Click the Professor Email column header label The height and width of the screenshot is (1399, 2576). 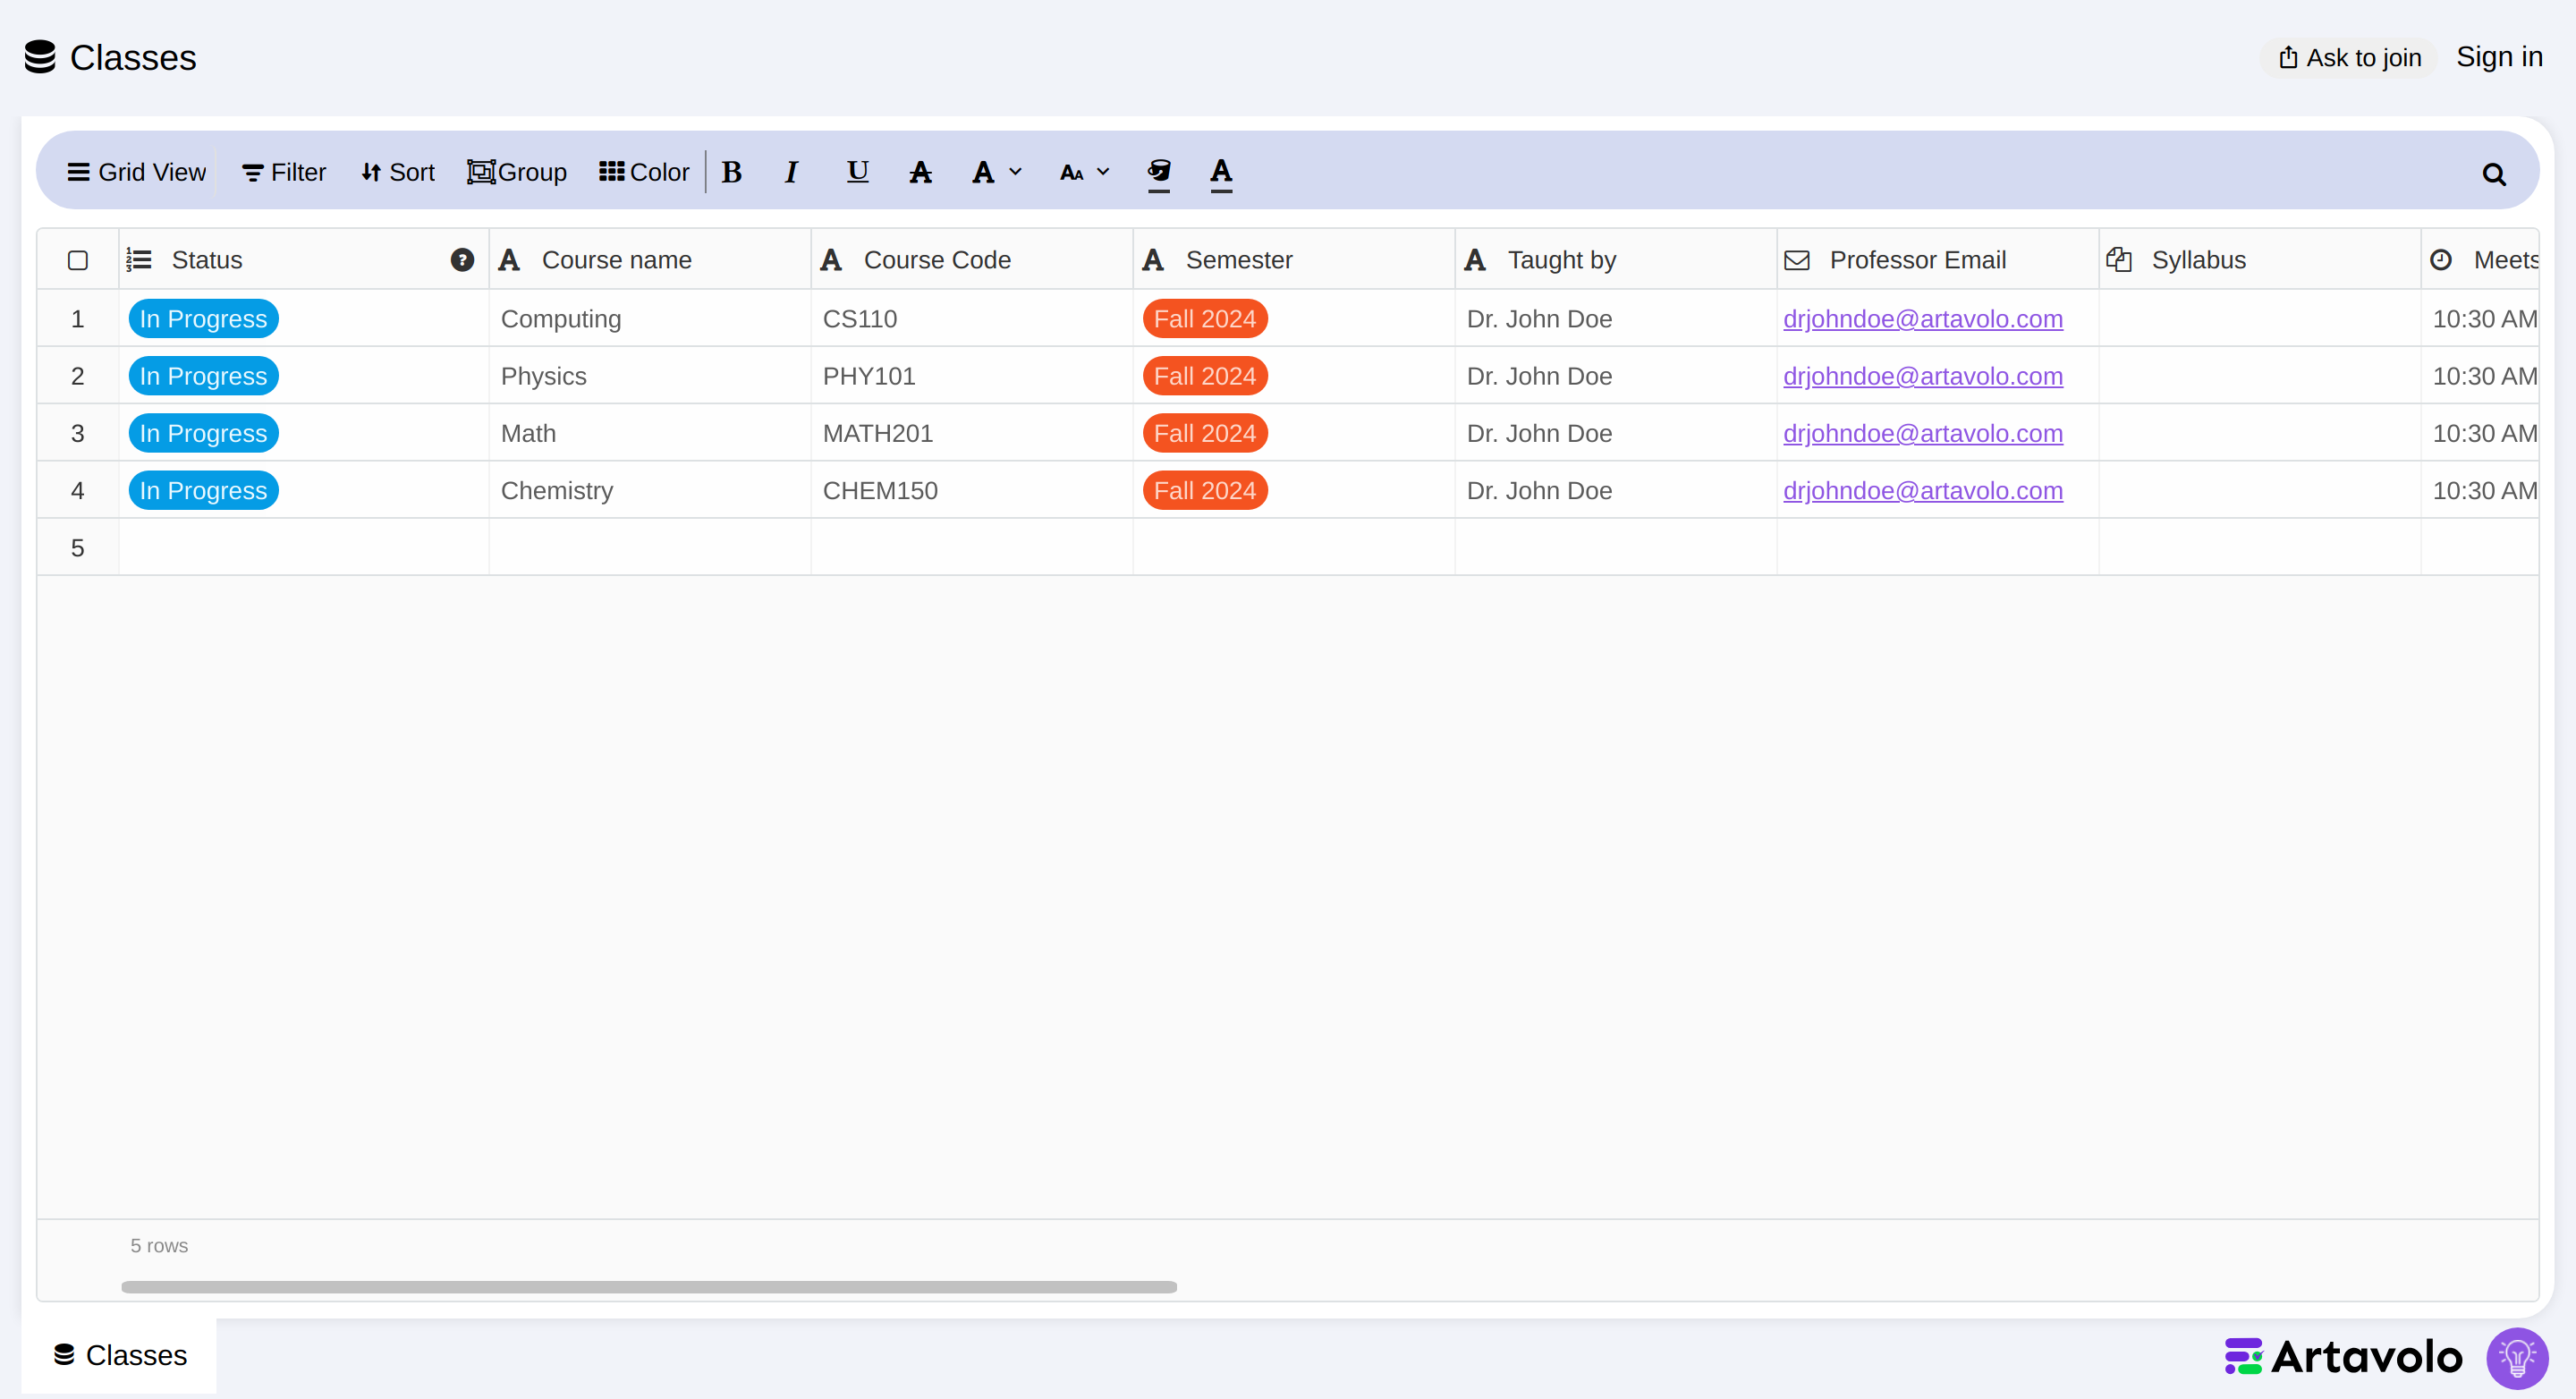click(1918, 260)
